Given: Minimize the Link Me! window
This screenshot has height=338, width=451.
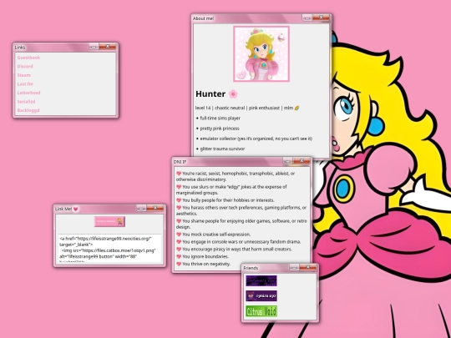Looking at the screenshot, I should click(141, 209).
